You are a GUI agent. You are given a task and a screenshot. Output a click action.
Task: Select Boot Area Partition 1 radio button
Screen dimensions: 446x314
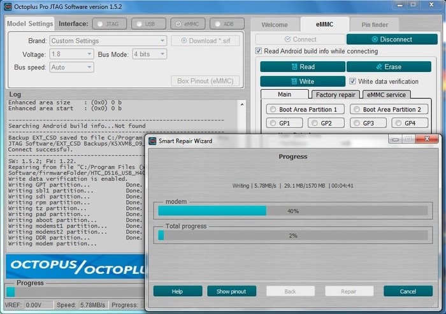pyautogui.click(x=273, y=110)
